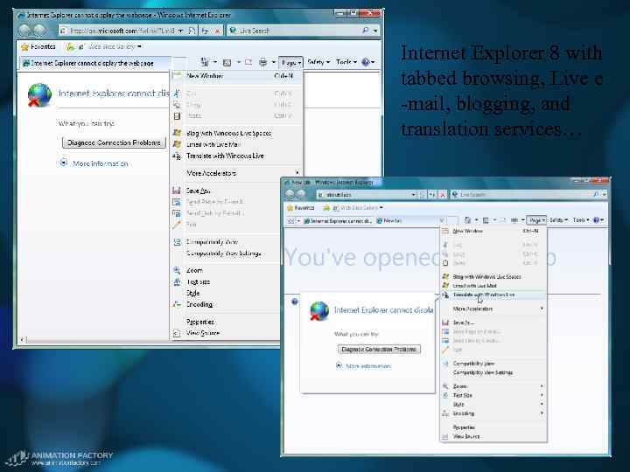
Task: Click red Stop icon in small front window
Action: point(443,195)
